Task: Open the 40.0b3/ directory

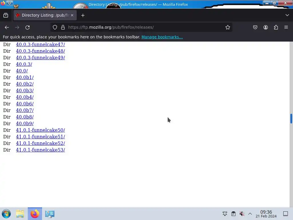Action: tap(25, 91)
